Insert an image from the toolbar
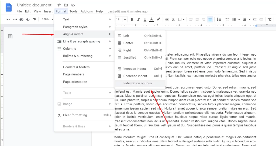This screenshot has width=276, height=146. tap(180, 19)
